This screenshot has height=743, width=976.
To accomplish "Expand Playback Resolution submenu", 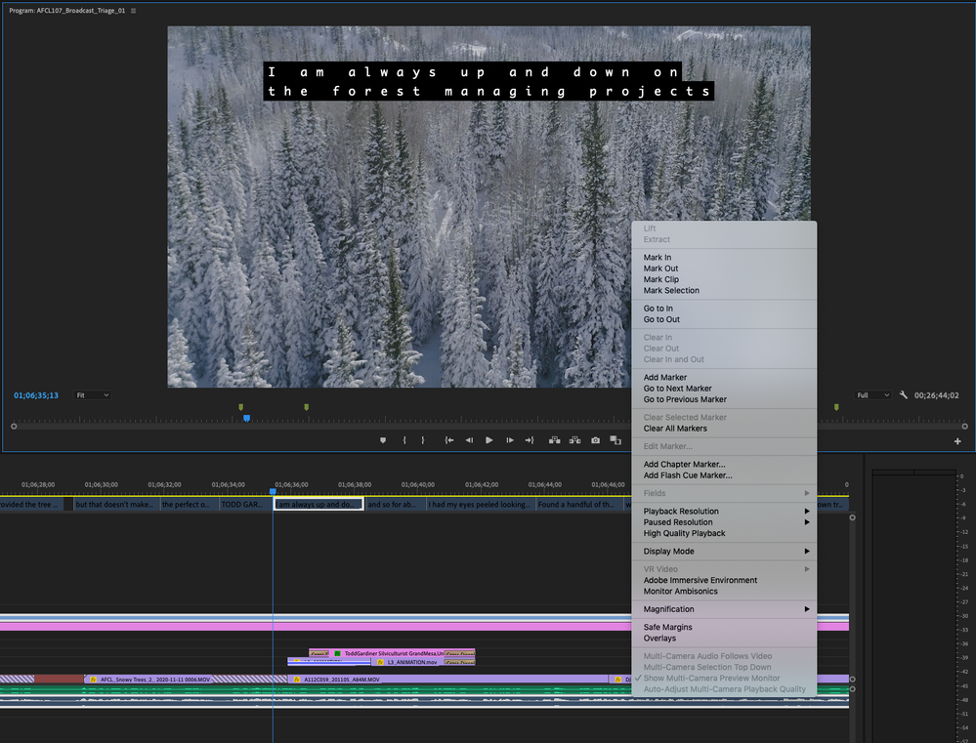I will [725, 511].
